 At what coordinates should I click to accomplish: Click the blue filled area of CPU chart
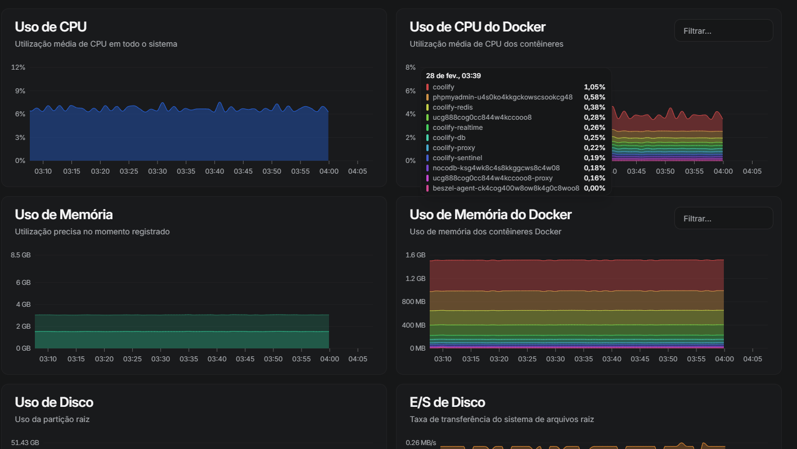[169, 138]
